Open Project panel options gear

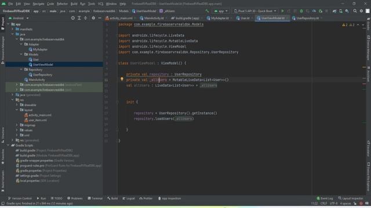tap(93, 18)
